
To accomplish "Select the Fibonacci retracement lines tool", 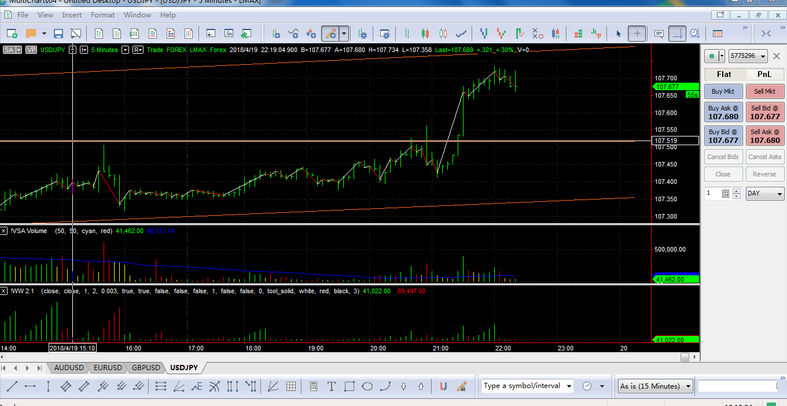I will (x=161, y=386).
